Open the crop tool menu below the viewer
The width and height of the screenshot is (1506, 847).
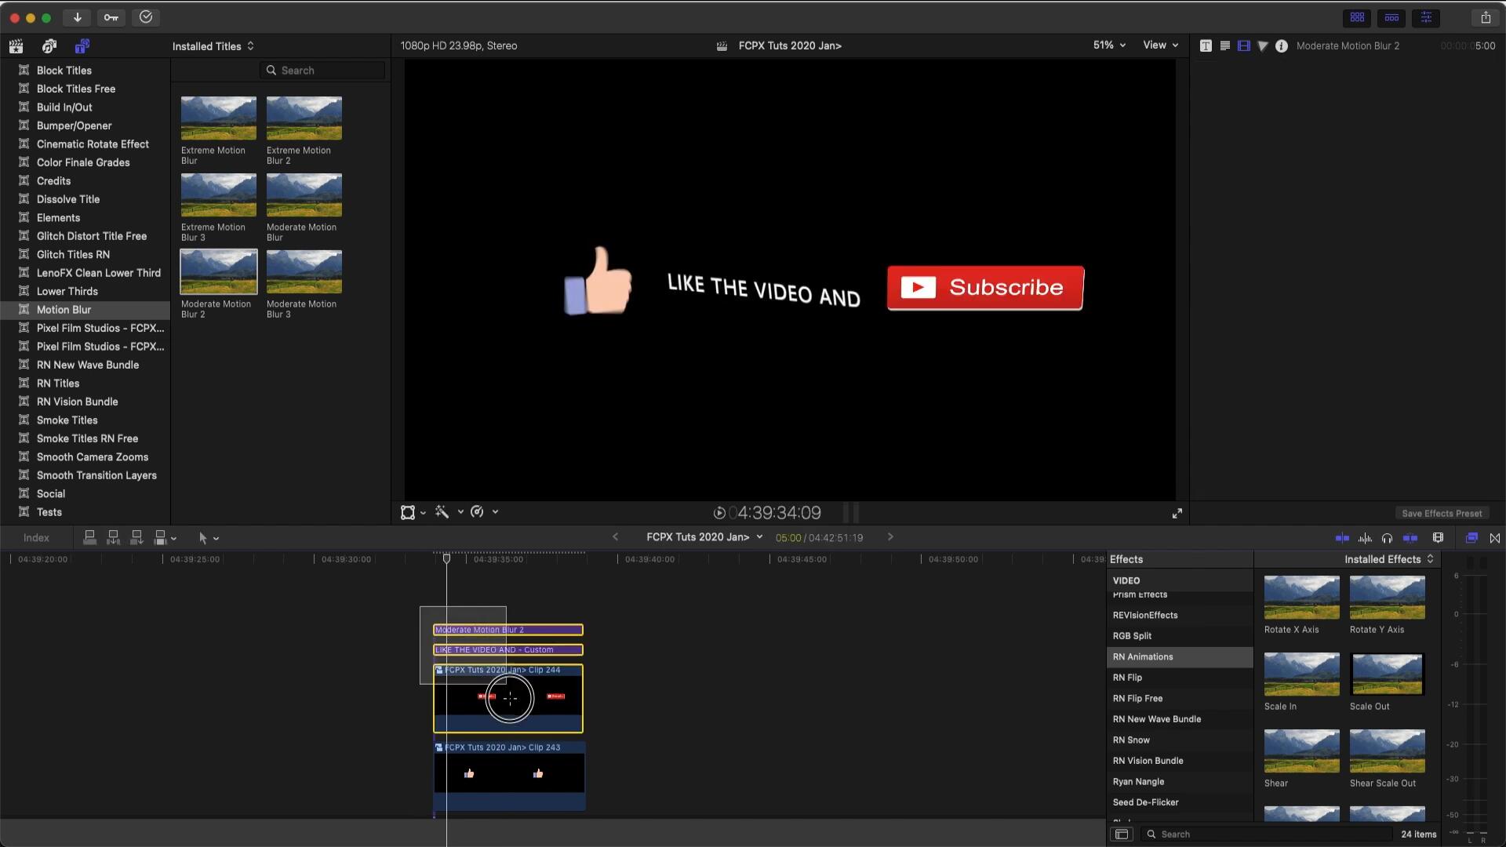point(424,512)
